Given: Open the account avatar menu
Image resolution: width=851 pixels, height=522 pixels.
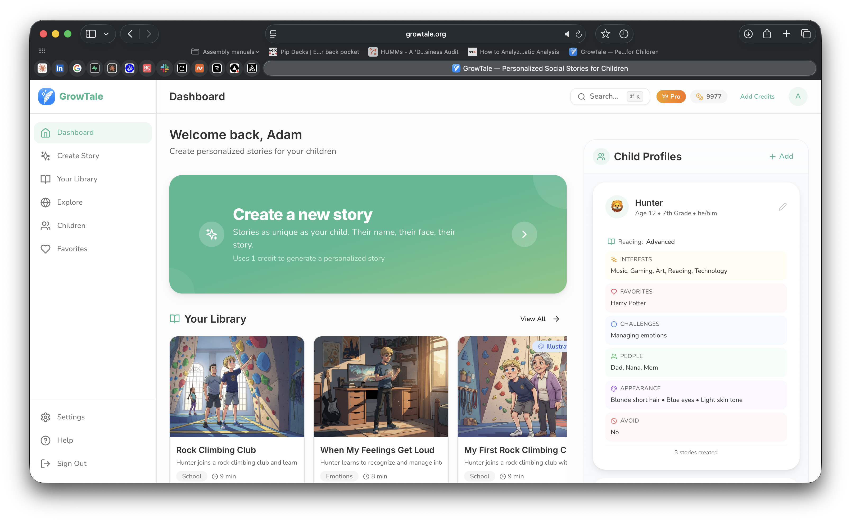Looking at the screenshot, I should [798, 96].
